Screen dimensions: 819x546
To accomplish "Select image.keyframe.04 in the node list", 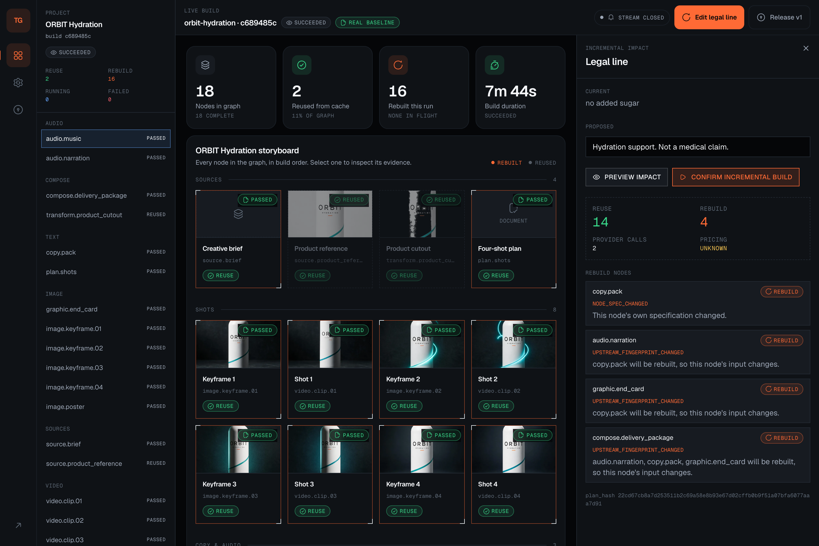I will tap(106, 387).
